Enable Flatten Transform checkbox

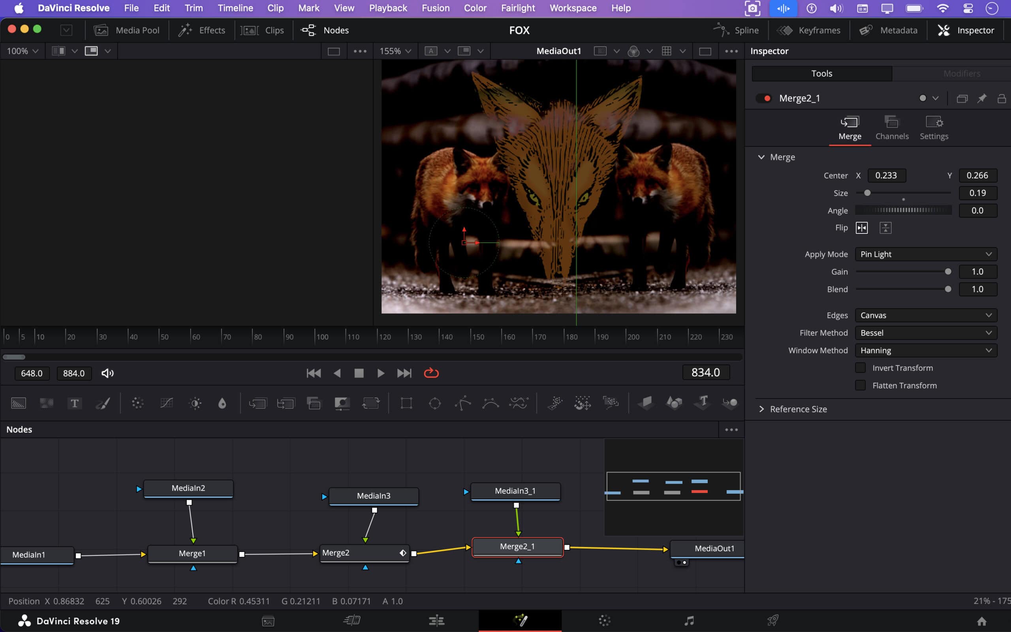point(860,386)
